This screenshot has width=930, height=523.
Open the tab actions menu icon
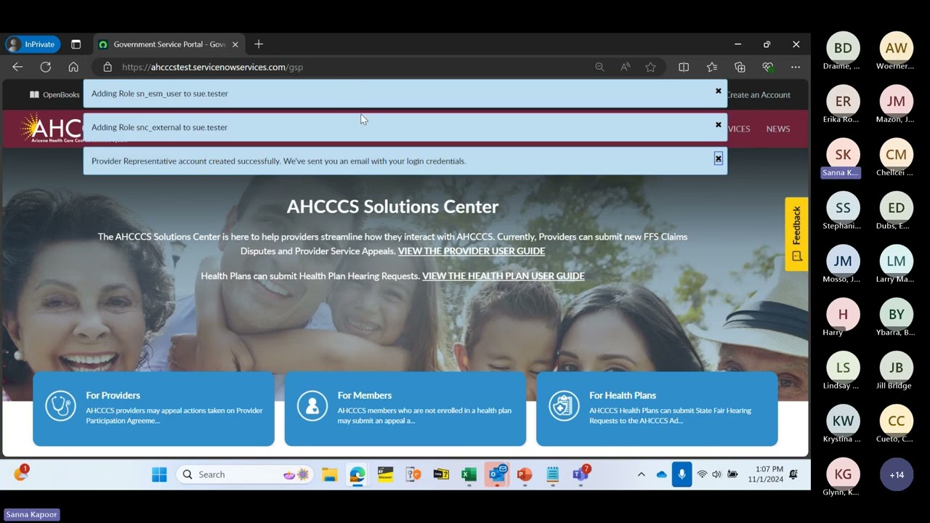(x=76, y=44)
